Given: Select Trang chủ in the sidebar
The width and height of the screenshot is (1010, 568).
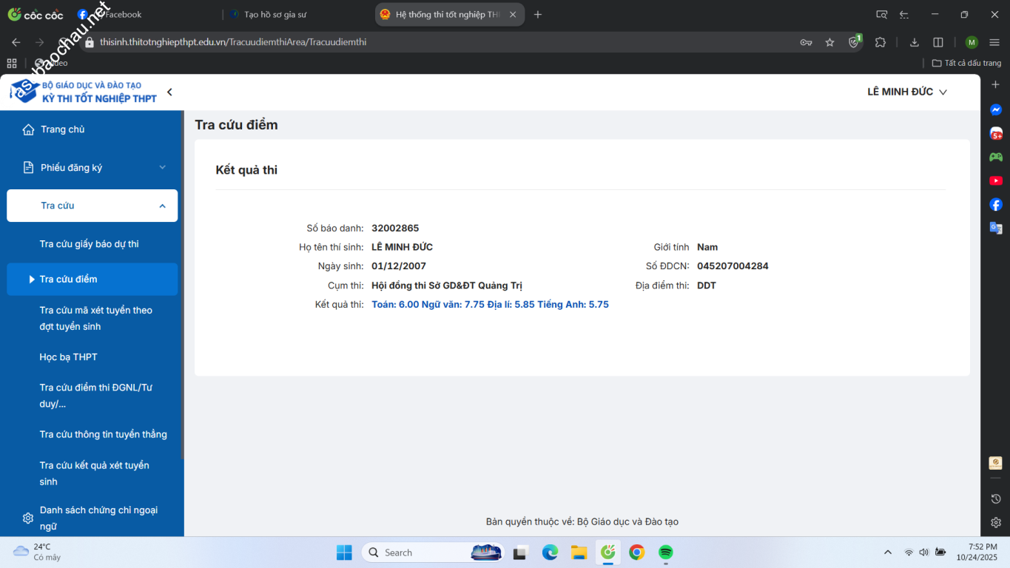Looking at the screenshot, I should [63, 129].
